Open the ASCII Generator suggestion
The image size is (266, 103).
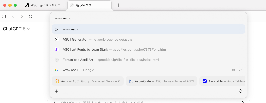tap(97, 39)
